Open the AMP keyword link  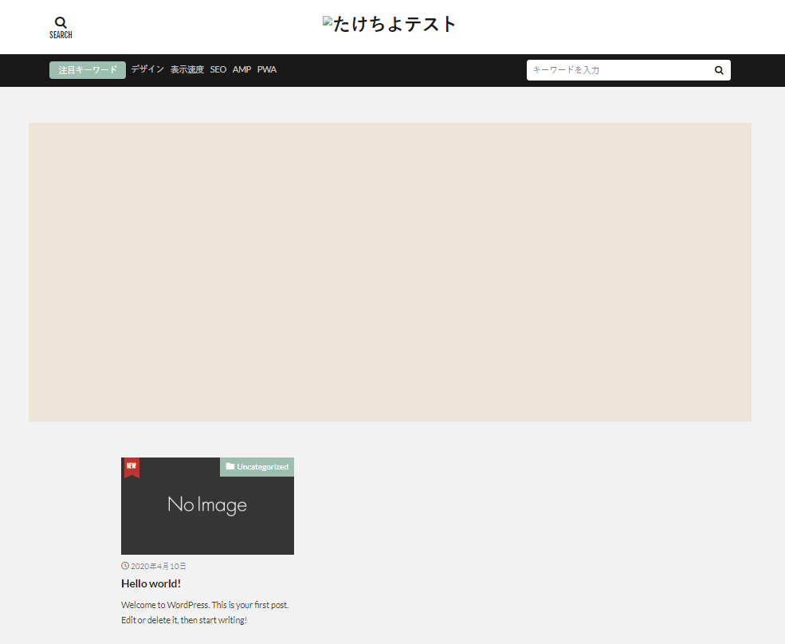[x=241, y=70]
